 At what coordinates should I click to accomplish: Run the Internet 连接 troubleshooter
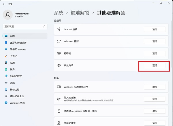(x=155, y=29)
